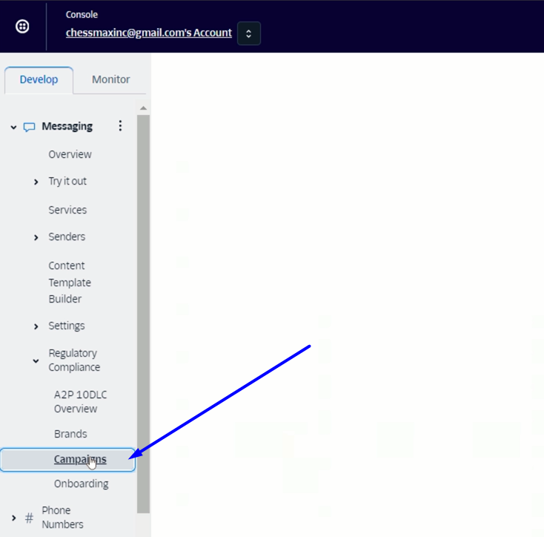Collapse Regulatory Compliance section
Image resolution: width=544 pixels, height=537 pixels.
[x=36, y=360]
